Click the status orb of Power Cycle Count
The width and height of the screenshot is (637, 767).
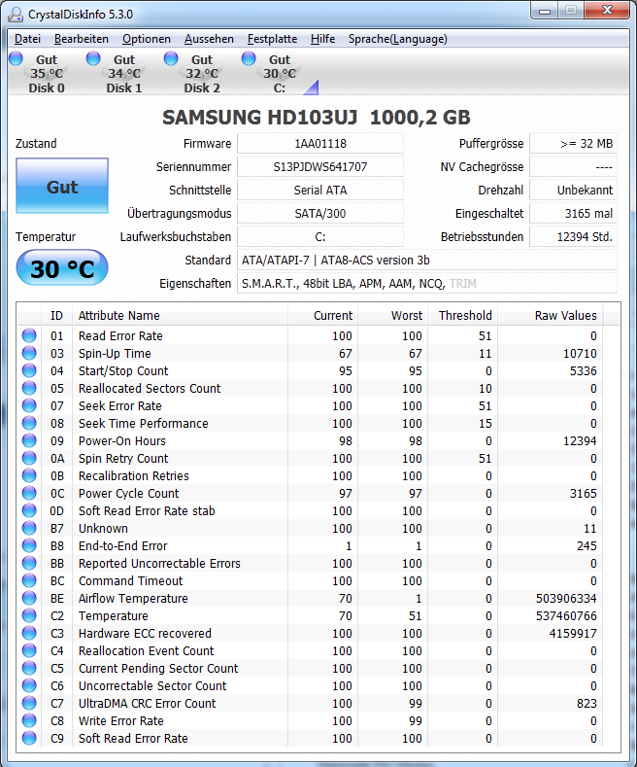[29, 493]
